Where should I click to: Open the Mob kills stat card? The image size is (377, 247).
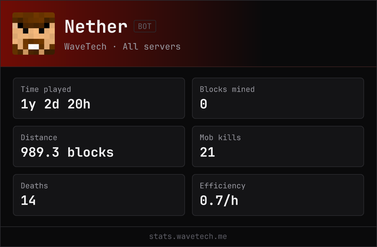coord(278,146)
